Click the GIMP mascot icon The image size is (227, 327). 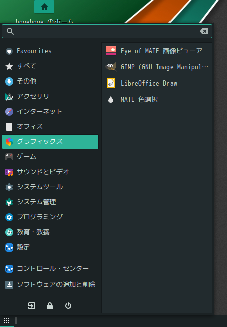(111, 67)
